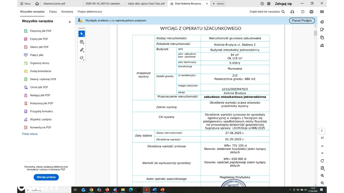Screen dimensions: 344x193
Task: Open the Edytuj menu tab
Action: coord(53,12)
